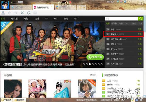Image resolution: width=146 pixels, height=102 pixels.
Task: Open the grid apps icon tab
Action: [x=80, y=7]
